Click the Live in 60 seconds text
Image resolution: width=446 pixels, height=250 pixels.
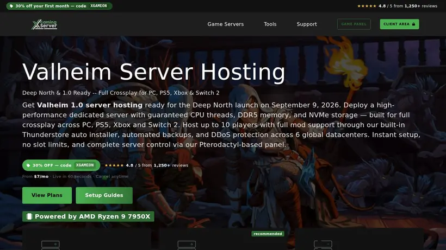72,176
